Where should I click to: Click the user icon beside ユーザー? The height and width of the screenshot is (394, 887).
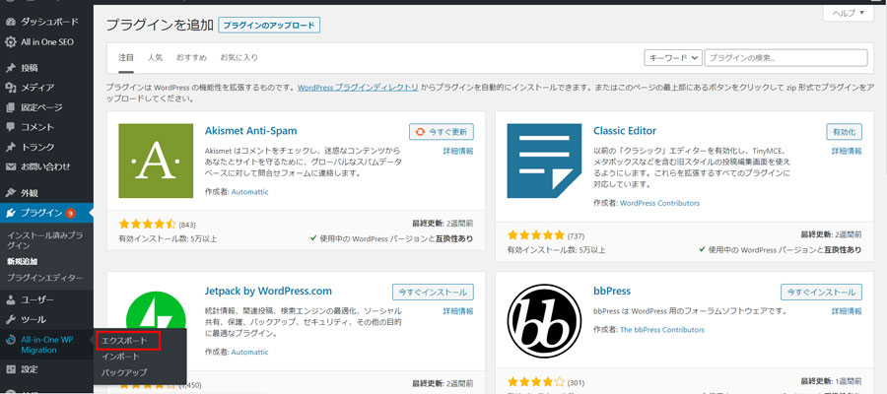pyautogui.click(x=10, y=299)
